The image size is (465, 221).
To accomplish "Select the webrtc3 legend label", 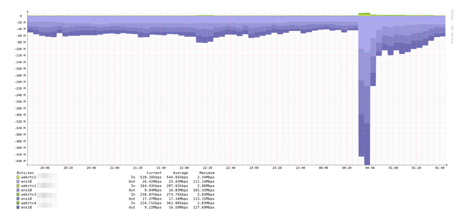I will point(29,195).
